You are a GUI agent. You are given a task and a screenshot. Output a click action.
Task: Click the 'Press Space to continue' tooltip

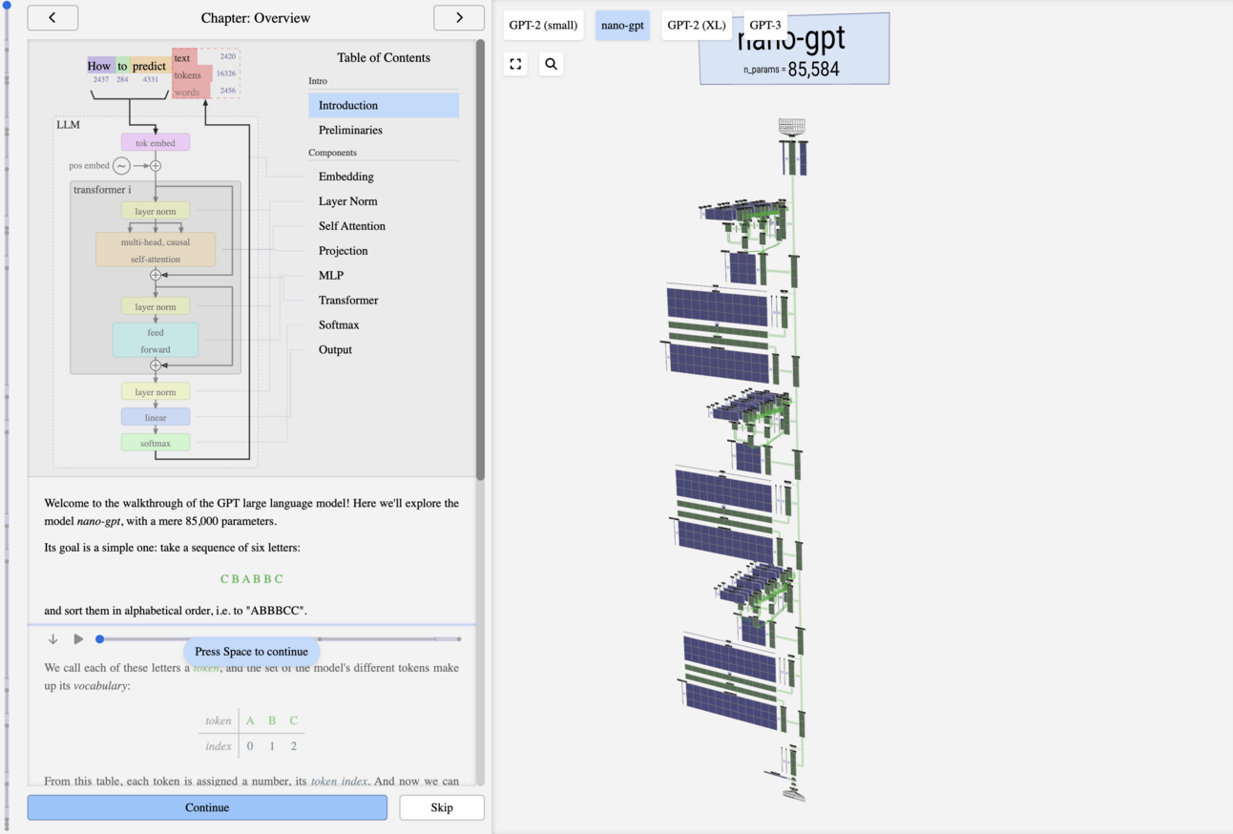(x=251, y=652)
